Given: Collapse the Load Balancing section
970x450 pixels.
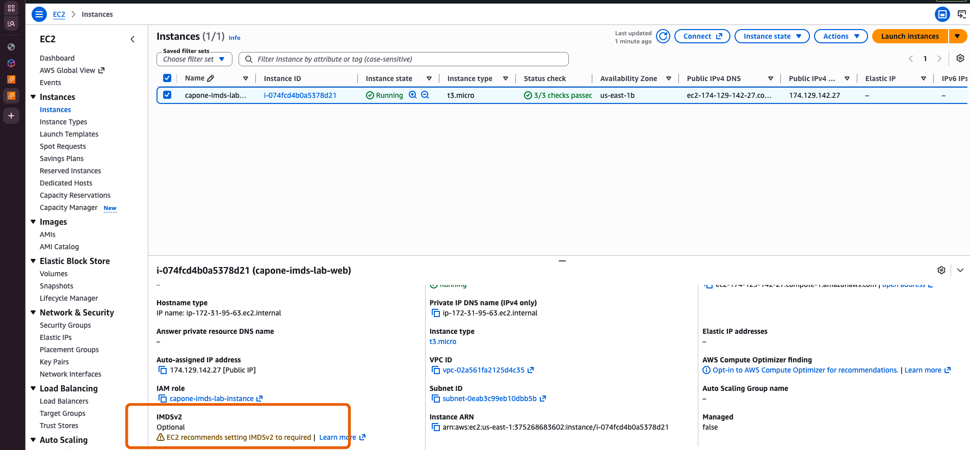Looking at the screenshot, I should pyautogui.click(x=33, y=388).
